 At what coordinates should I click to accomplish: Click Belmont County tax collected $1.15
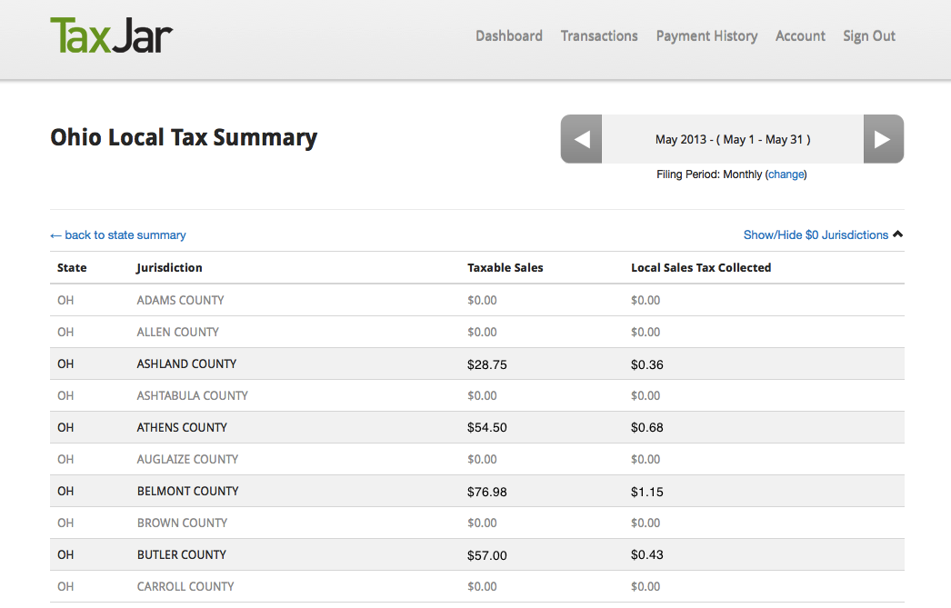647,492
